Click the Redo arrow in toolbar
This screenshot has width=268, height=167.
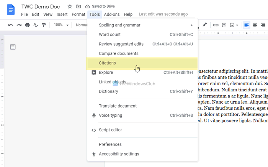tap(19, 25)
